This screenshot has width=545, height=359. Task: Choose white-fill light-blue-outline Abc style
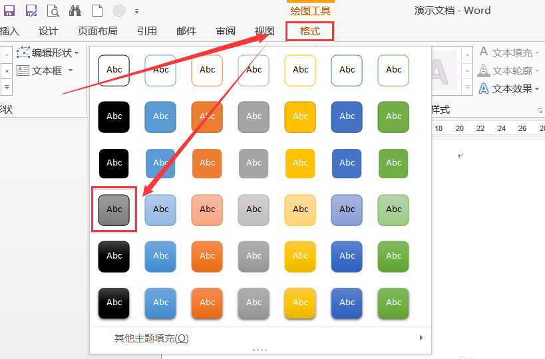point(160,70)
